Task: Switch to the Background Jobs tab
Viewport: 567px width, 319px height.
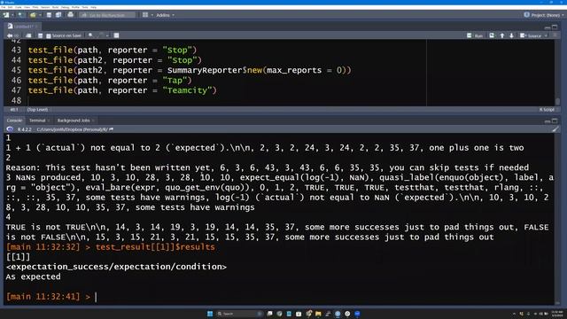Action: [x=74, y=121]
